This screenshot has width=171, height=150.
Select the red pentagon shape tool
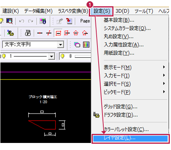[x=76, y=33]
